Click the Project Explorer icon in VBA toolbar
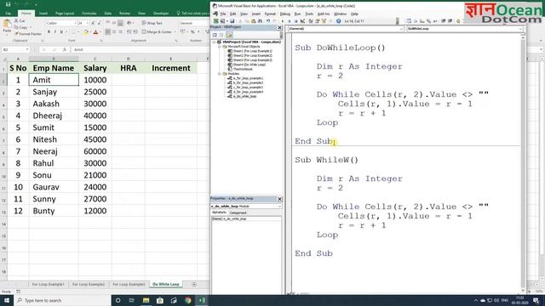Screen dimensions: 545x306 (311, 21)
